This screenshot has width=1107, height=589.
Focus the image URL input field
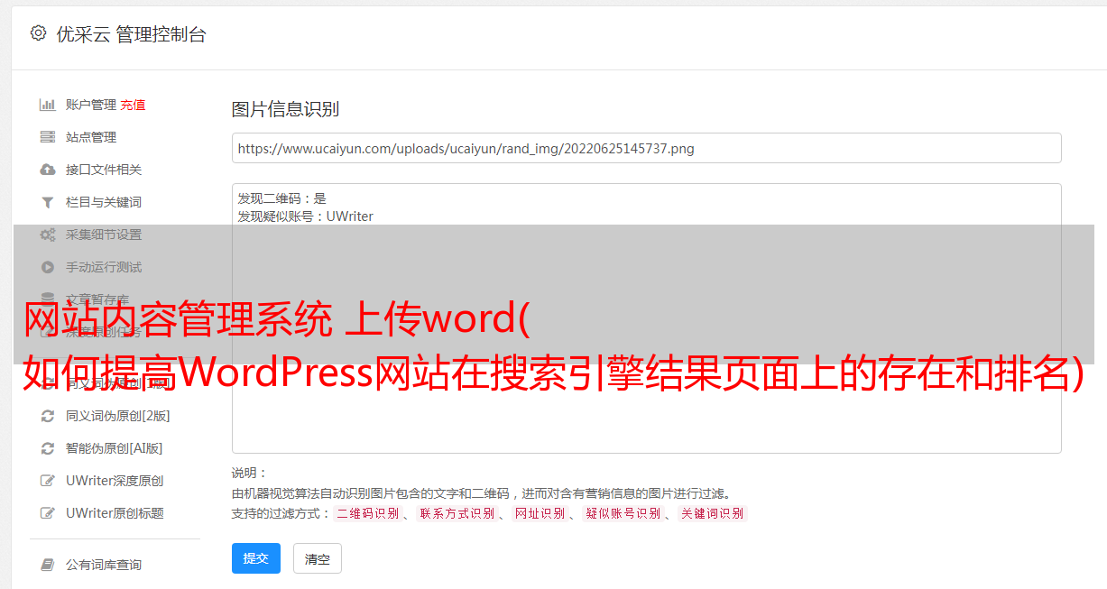646,148
